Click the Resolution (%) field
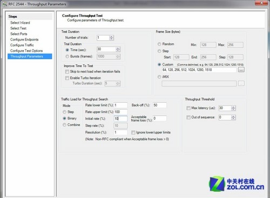The image size is (270, 198). (x=120, y=132)
